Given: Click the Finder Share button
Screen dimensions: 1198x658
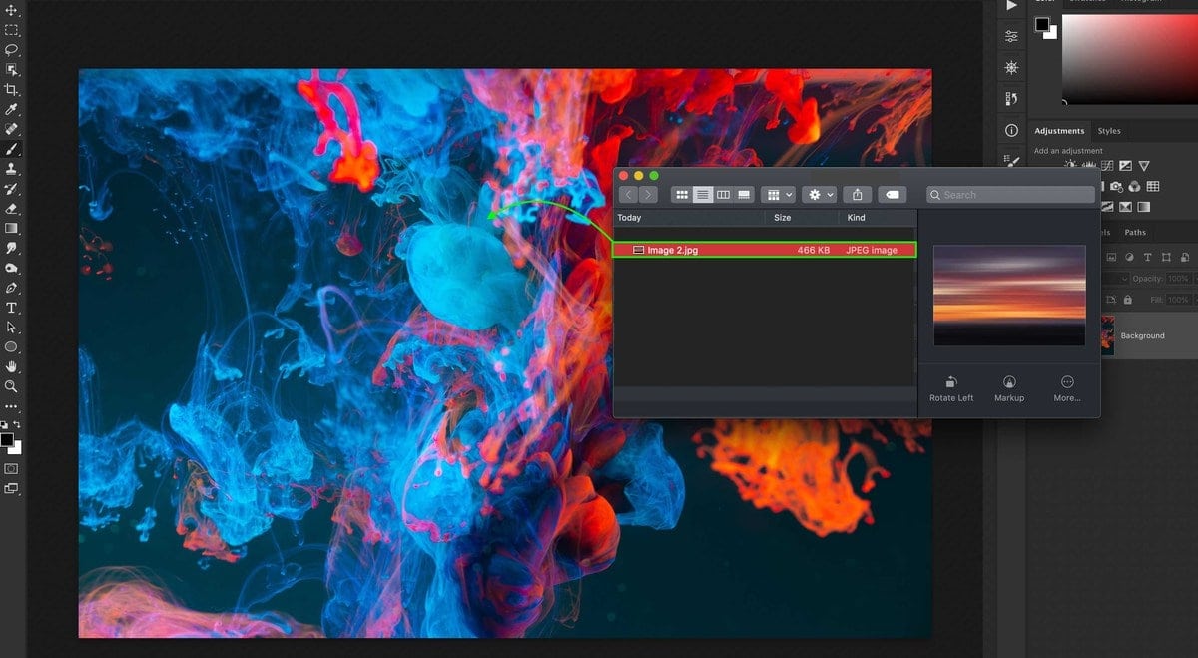Looking at the screenshot, I should [x=859, y=195].
